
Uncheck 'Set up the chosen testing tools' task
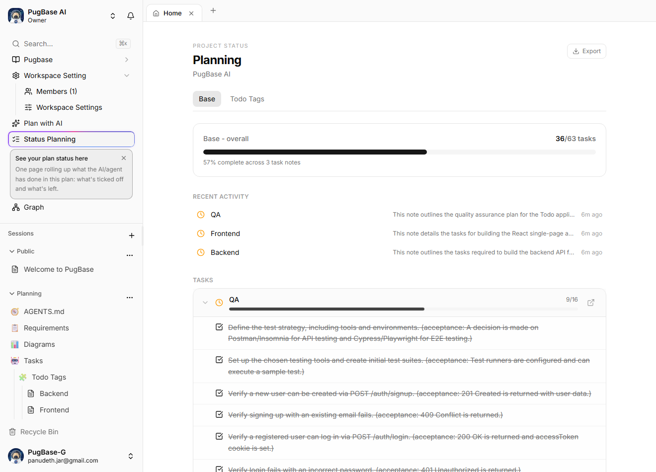pyautogui.click(x=219, y=360)
